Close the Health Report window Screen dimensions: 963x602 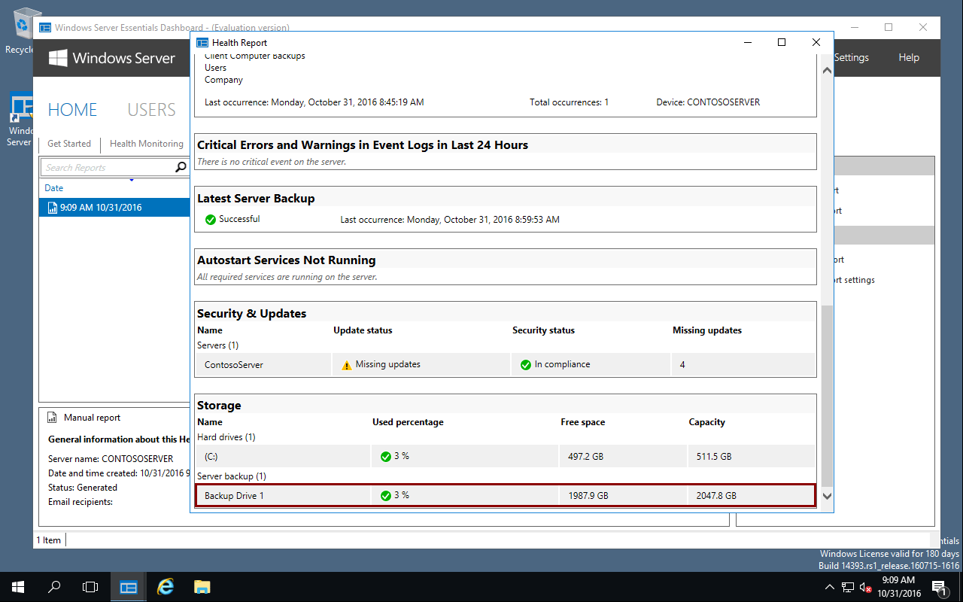816,43
